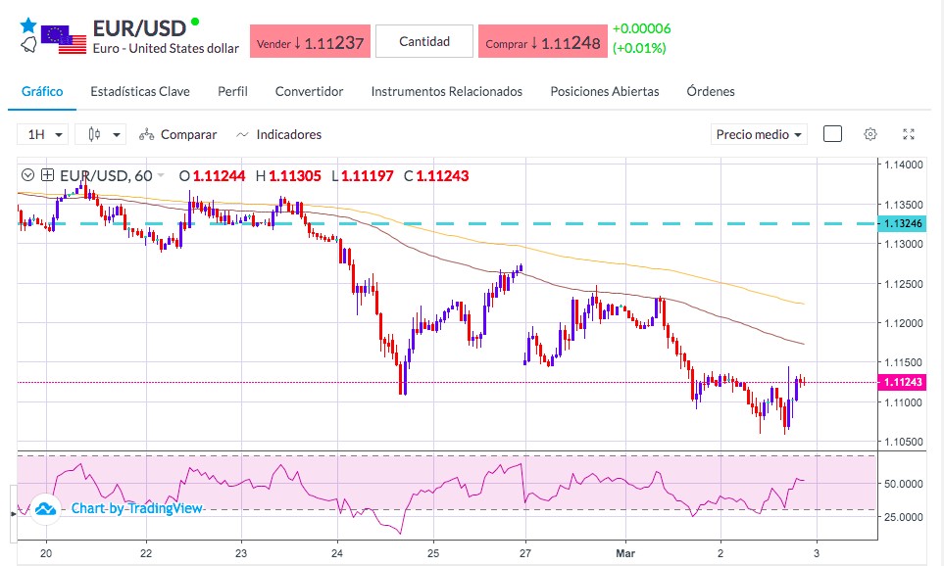The height and width of the screenshot is (566, 944).
Task: Click the 50.0000 RSI scale label
Action: click(x=903, y=484)
